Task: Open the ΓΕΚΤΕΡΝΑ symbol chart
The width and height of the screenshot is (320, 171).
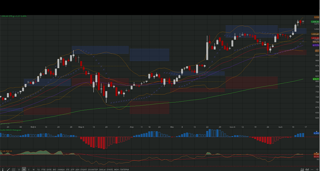Action: tap(124, 170)
